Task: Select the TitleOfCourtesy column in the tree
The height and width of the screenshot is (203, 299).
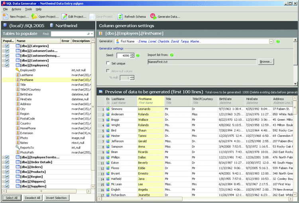Action: click(31, 90)
